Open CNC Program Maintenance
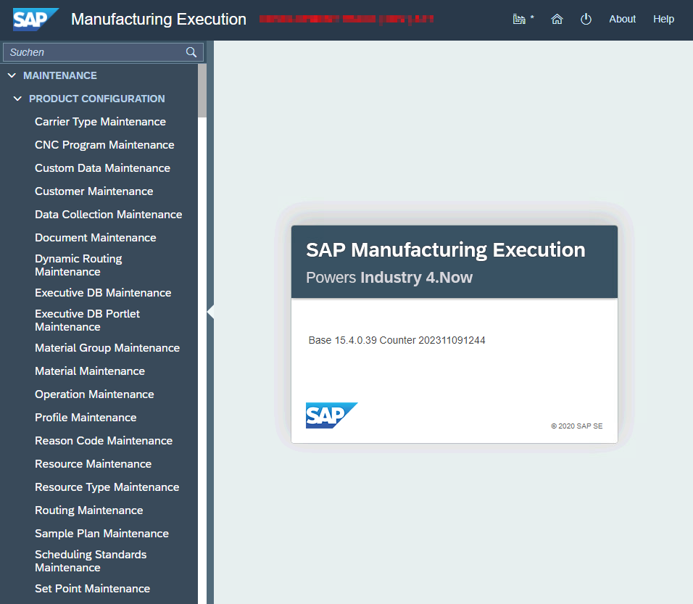The image size is (693, 604). pyautogui.click(x=104, y=145)
